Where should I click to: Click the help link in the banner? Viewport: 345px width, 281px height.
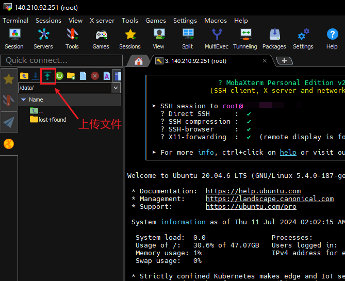288,152
